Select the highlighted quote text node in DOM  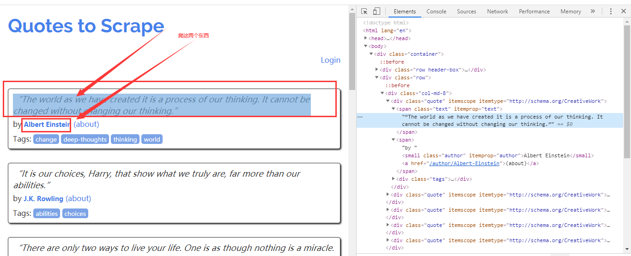coord(490,120)
